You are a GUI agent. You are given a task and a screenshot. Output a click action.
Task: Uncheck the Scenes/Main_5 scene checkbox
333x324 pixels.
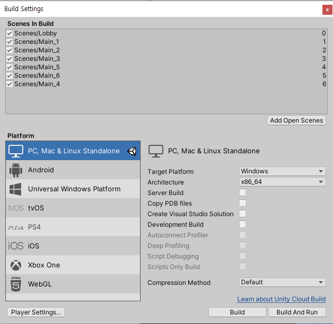point(10,67)
